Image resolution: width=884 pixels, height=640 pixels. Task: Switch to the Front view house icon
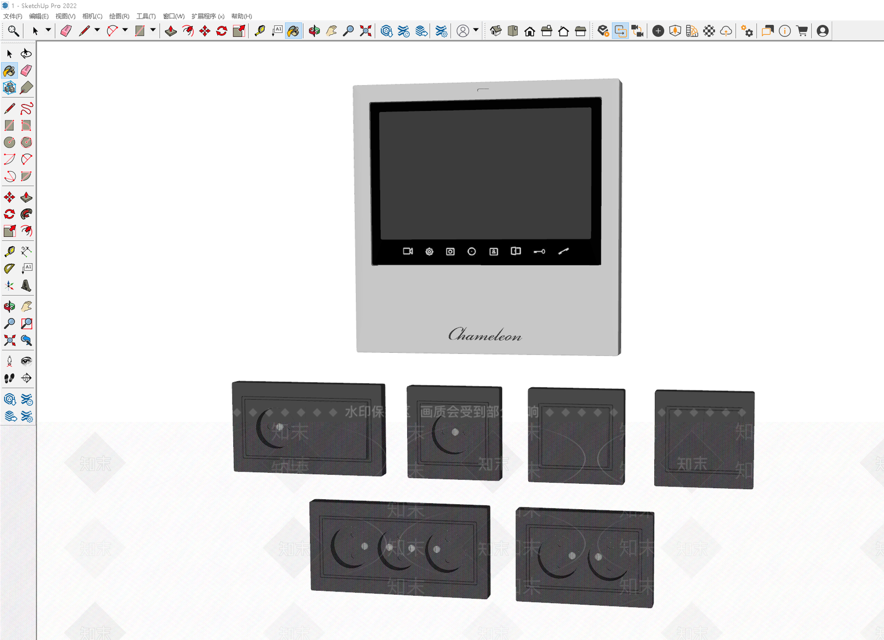point(530,31)
